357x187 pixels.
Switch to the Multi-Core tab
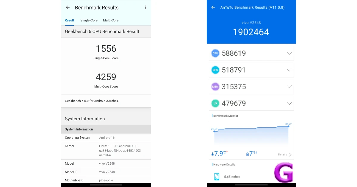pyautogui.click(x=111, y=20)
